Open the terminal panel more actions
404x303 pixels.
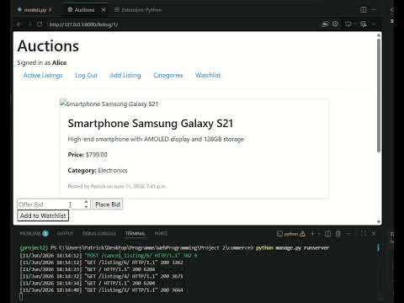[348, 233]
